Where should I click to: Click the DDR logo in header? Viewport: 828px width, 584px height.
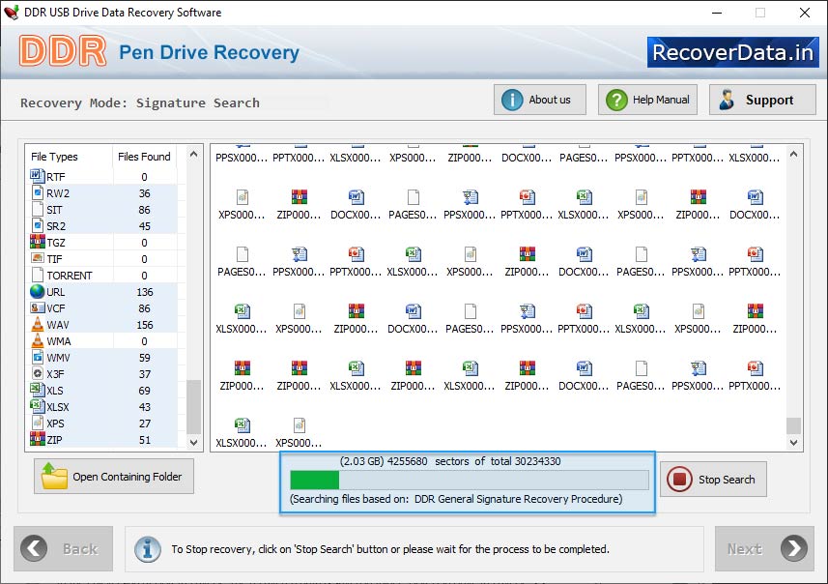[62, 51]
